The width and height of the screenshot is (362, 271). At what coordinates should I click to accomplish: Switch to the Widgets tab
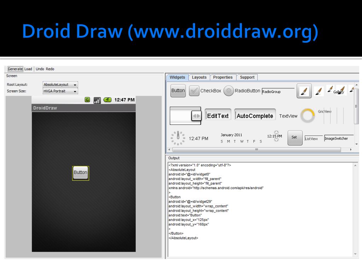177,77
